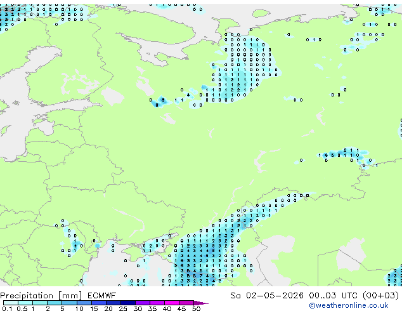Click the '(00+03)' forecast offset text
The height and width of the screenshot is (311, 402).
click(380, 296)
